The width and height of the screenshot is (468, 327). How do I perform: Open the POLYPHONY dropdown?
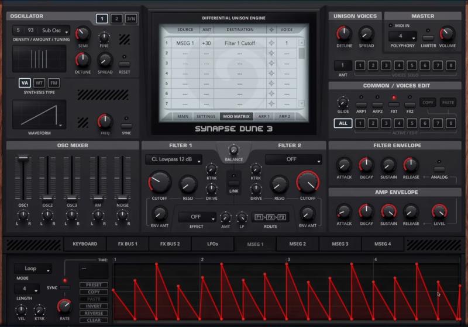tap(402, 36)
